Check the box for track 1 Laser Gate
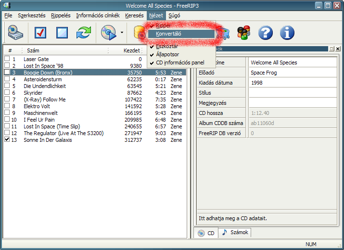The image size is (344, 250). point(7,59)
